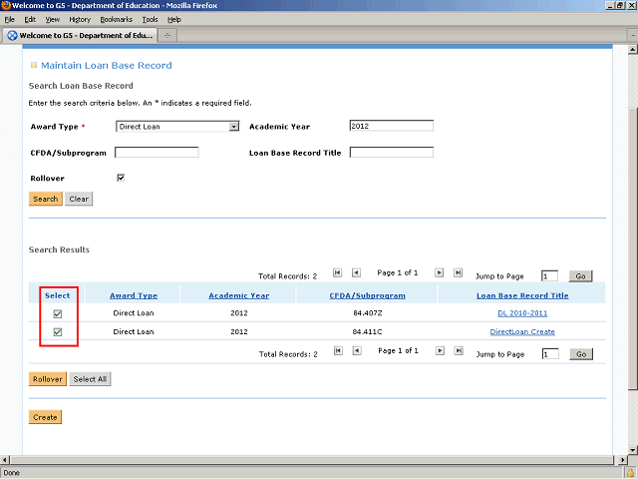
Task: Open the Help menu
Action: [x=174, y=20]
